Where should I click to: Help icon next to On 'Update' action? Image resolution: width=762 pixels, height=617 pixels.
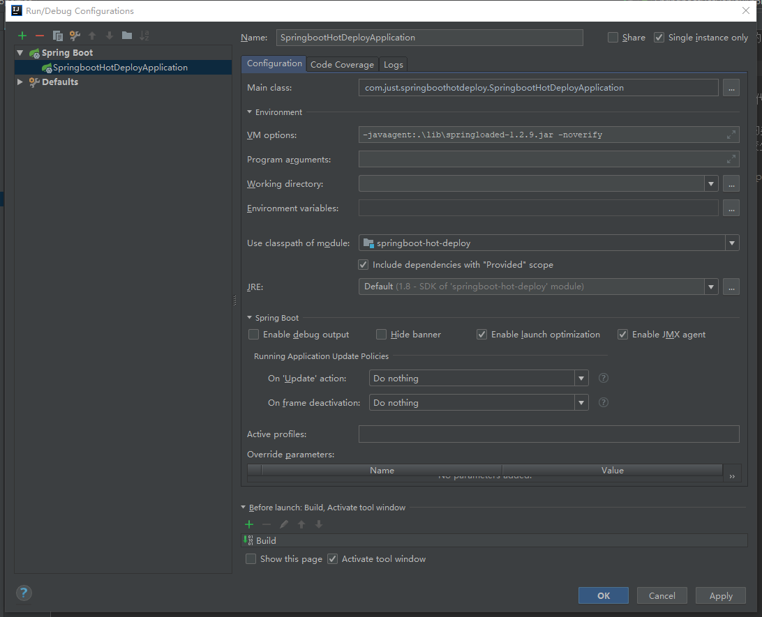(603, 378)
